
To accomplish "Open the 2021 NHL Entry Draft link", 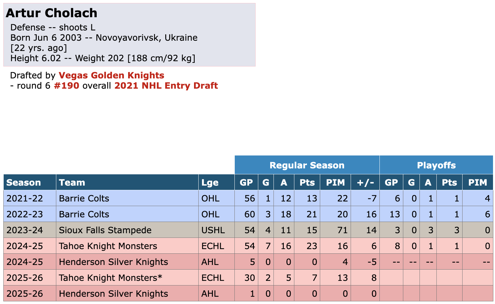I will coord(166,86).
